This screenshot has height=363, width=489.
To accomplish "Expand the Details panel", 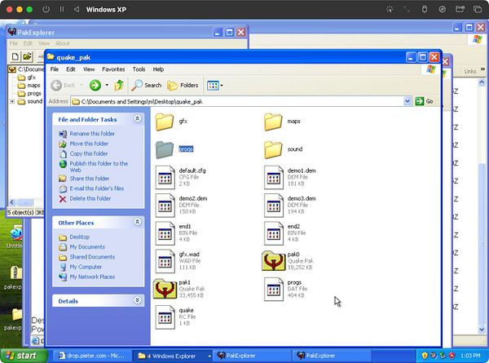I will [137, 300].
